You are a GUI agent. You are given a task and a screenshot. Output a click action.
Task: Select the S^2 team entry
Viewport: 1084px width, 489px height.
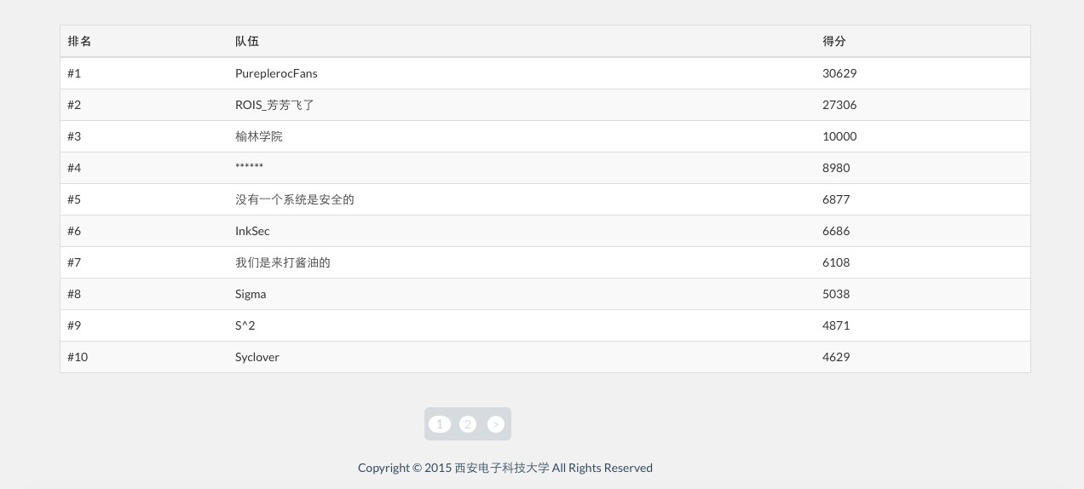coord(245,325)
